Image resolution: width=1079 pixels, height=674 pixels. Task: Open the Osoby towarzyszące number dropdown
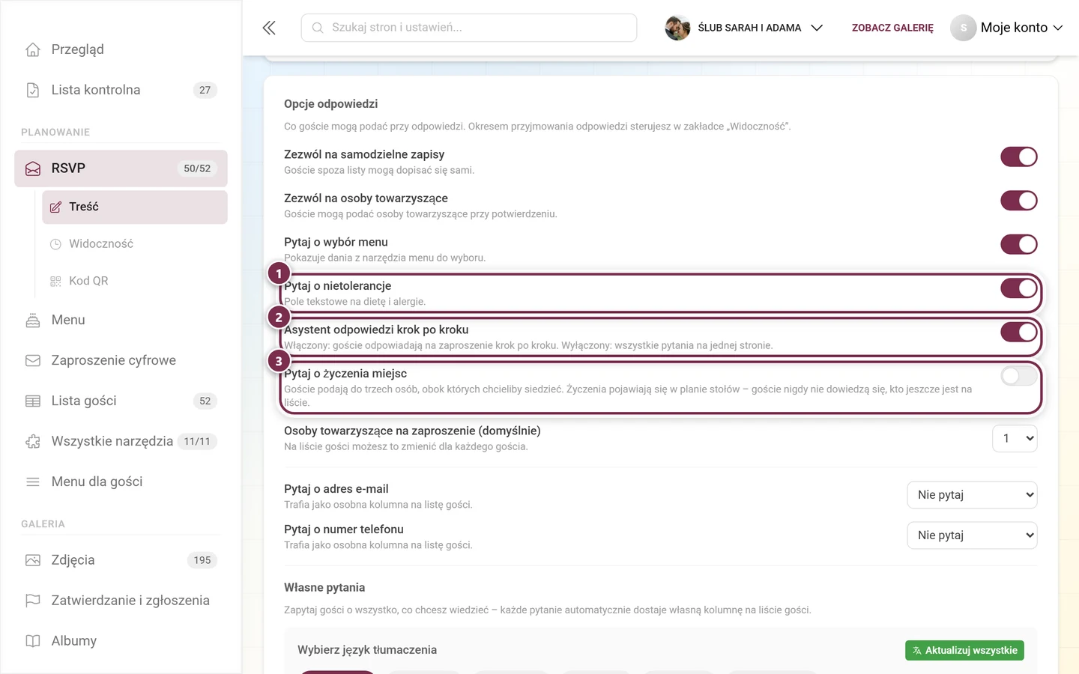pyautogui.click(x=1015, y=438)
